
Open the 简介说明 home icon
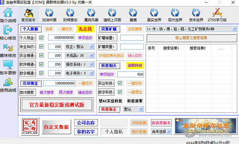tap(8, 12)
